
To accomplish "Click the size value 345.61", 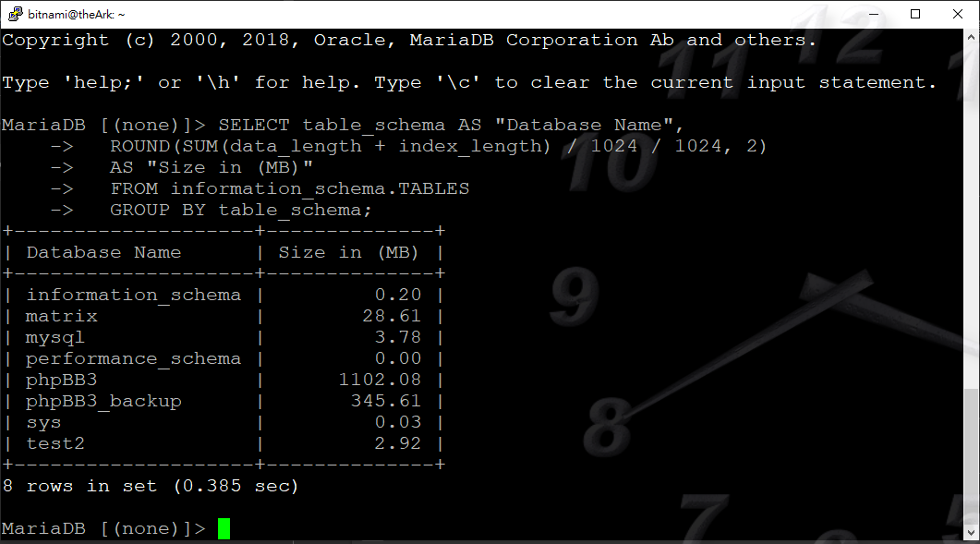I will (386, 401).
